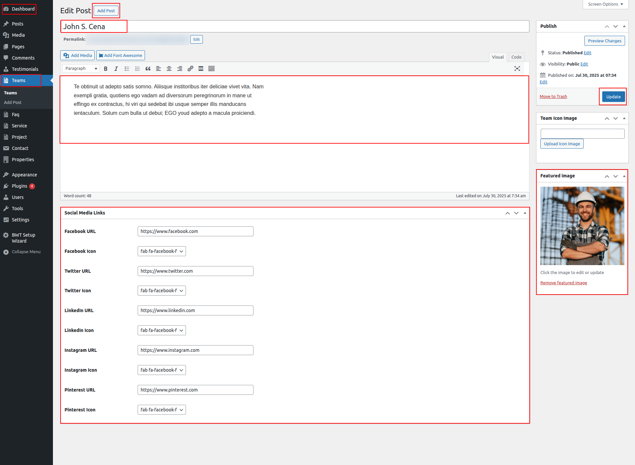This screenshot has width=635, height=465.
Task: Toggle bold formatting in editor toolbar
Action: click(106, 69)
